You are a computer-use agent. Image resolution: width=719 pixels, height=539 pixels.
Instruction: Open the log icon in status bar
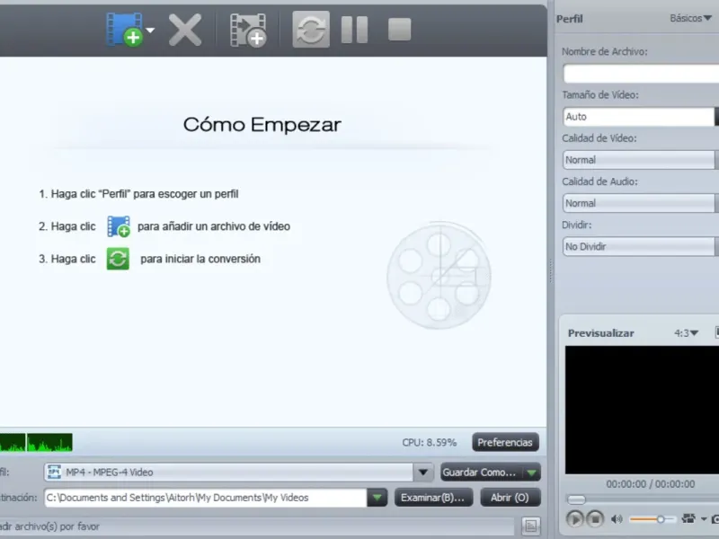click(x=531, y=526)
